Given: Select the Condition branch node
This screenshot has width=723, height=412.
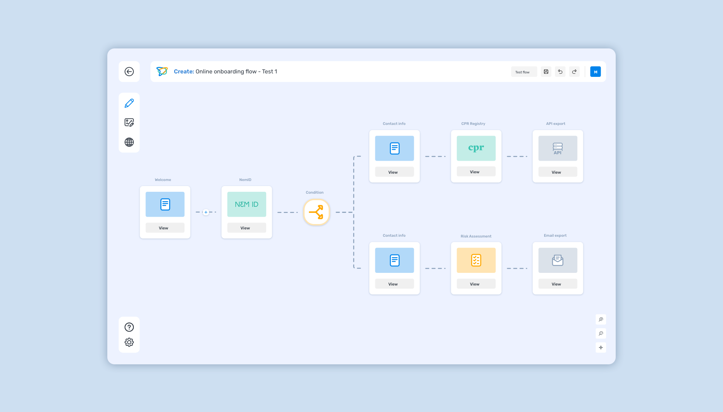Looking at the screenshot, I should pyautogui.click(x=317, y=212).
